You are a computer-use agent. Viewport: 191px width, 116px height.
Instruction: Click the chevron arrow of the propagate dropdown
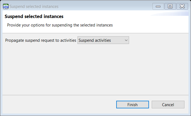point(126,40)
